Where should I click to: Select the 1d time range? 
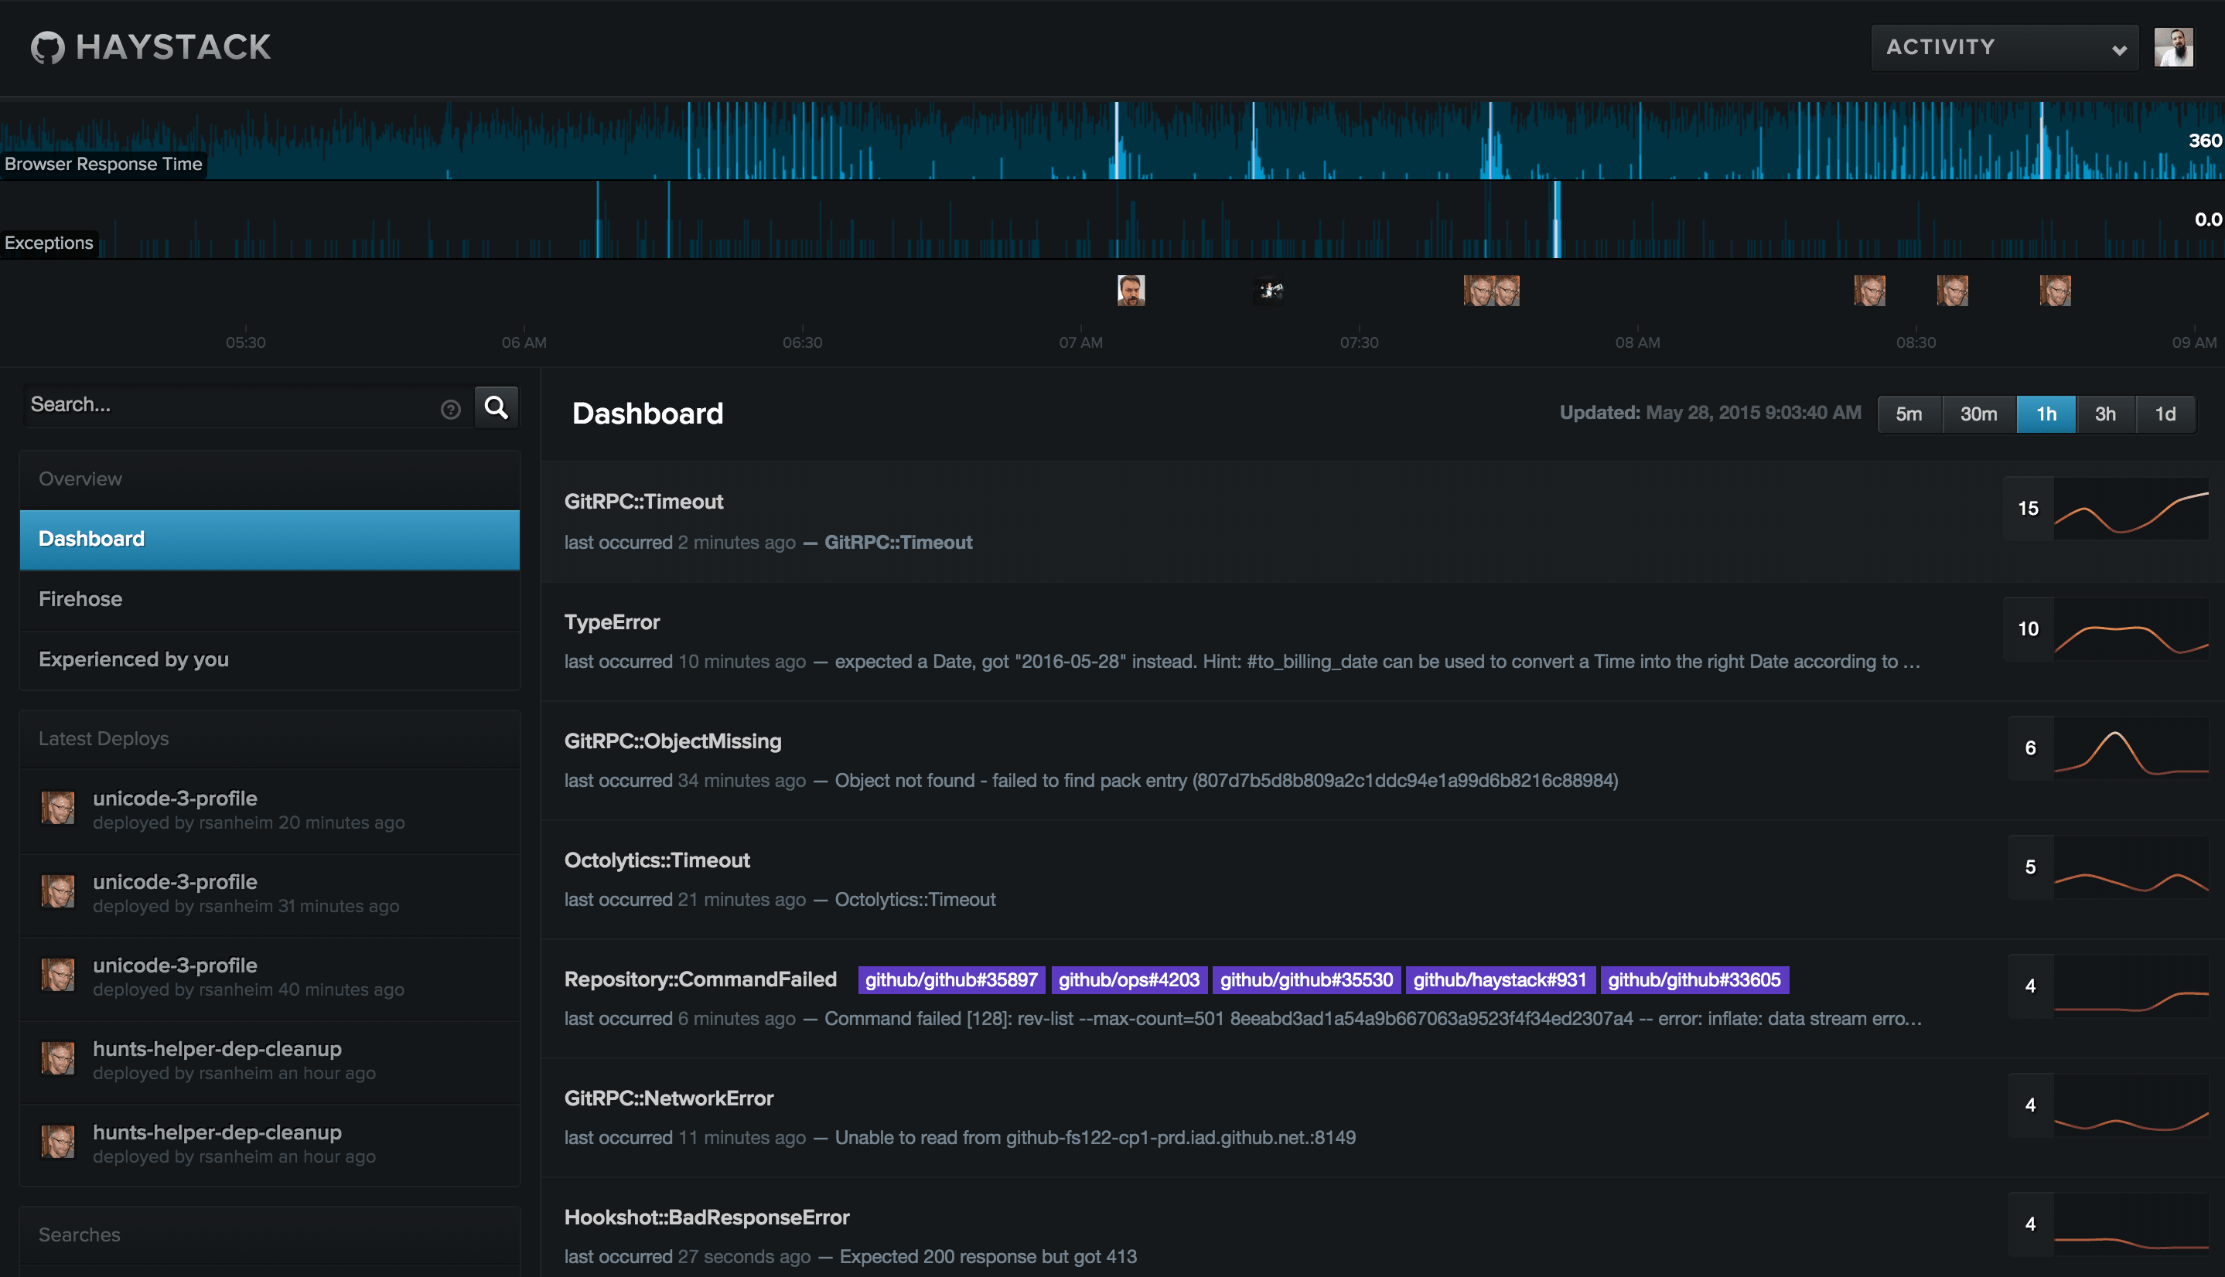(x=2165, y=414)
